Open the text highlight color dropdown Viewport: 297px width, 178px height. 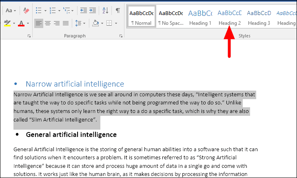14,24
